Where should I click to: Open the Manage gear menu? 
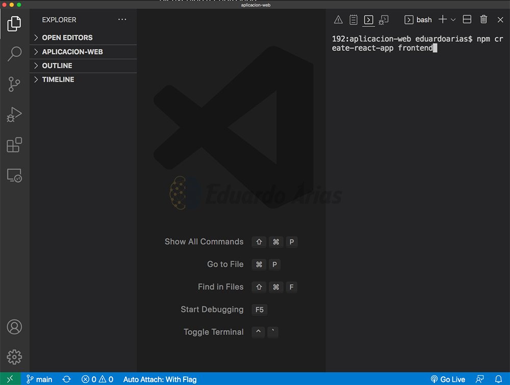(x=14, y=357)
